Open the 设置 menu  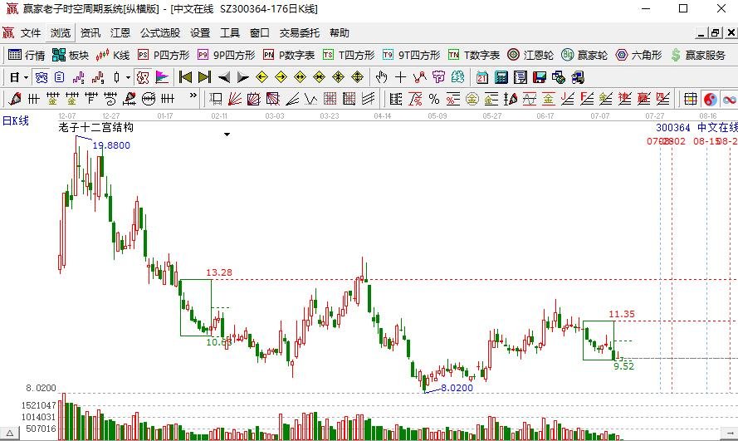click(200, 32)
